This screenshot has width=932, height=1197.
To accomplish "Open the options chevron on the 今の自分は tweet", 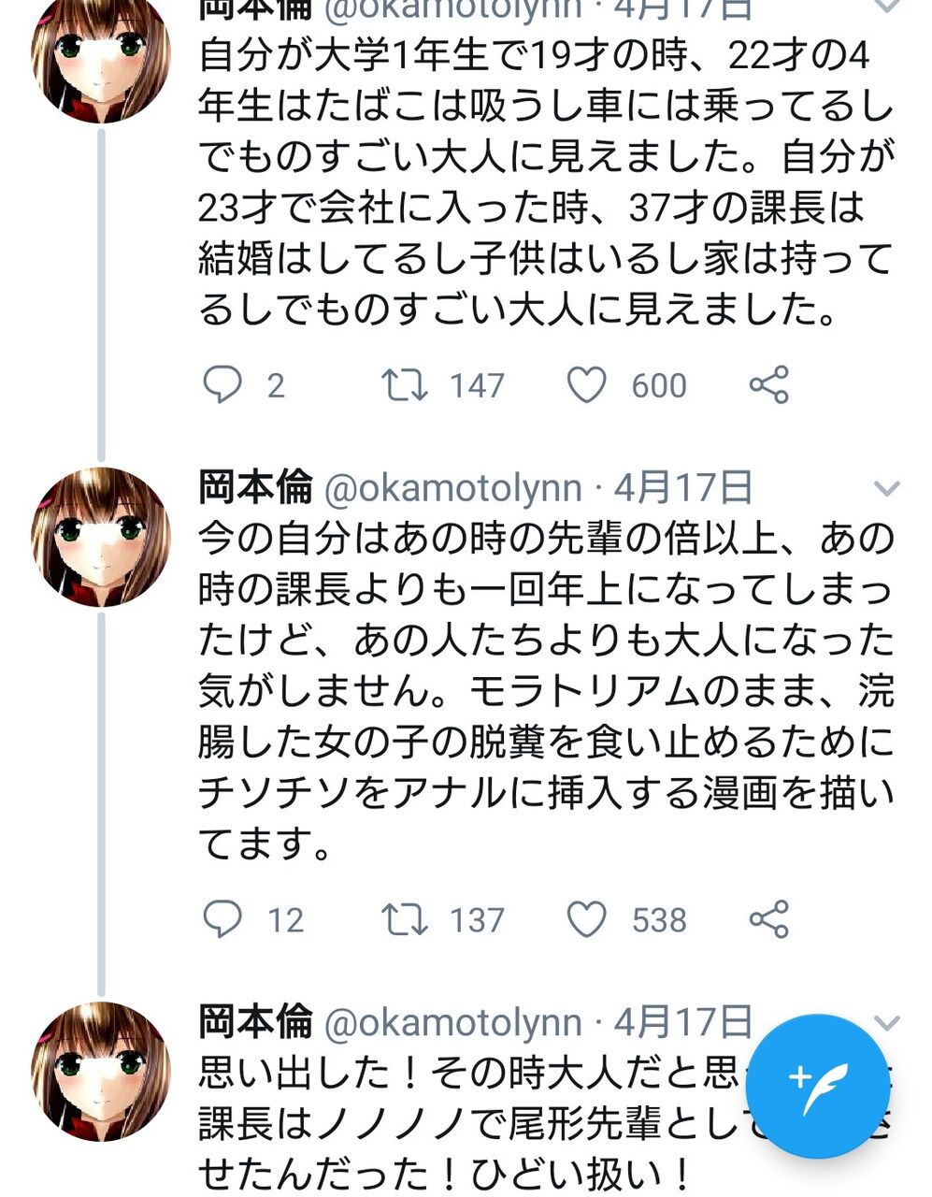I will coord(885,488).
